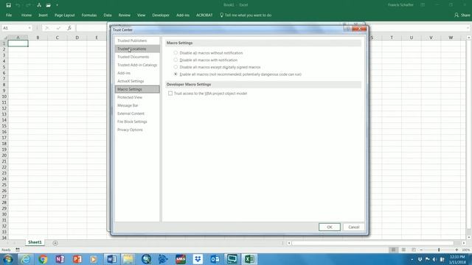
Task: Expand the Name Box dropdown arrow
Action: pos(29,28)
